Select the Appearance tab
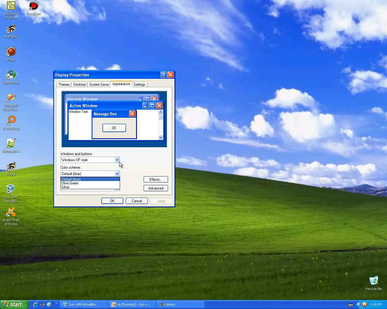The width and height of the screenshot is (387, 309). pos(121,84)
